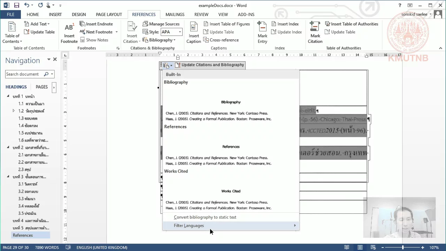Click Update Index
The image size is (446, 251).
(x=286, y=32)
